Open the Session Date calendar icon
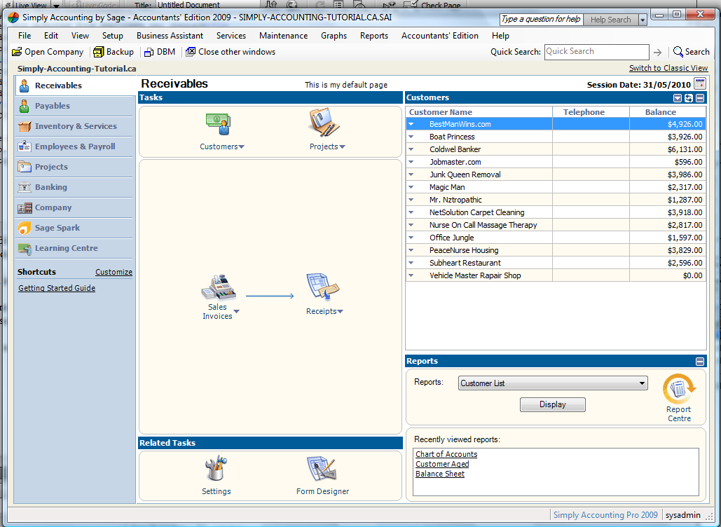 [x=700, y=84]
